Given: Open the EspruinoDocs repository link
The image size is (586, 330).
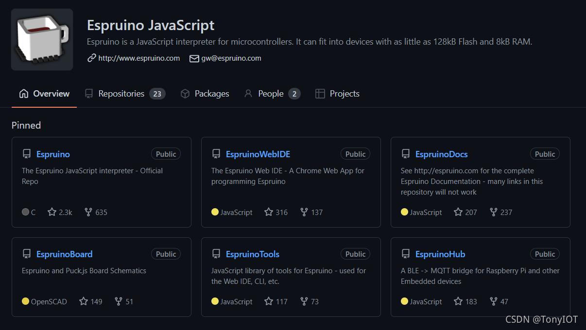Looking at the screenshot, I should [x=441, y=154].
